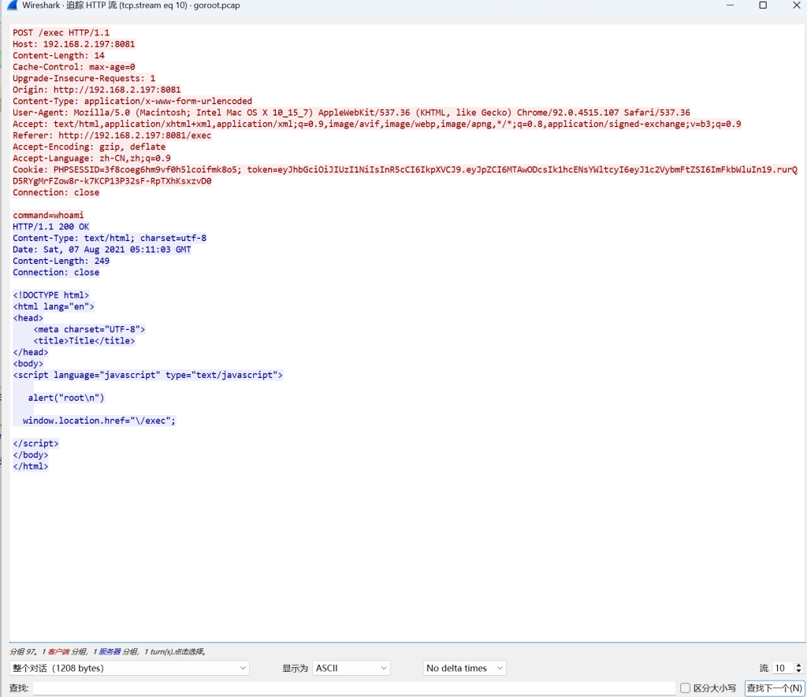Decrease the stream number with down arrow
Screen dimensions: 807x697
point(799,672)
